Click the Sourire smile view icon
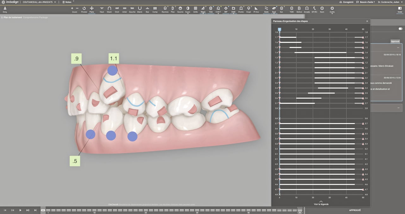 pos(180,9)
